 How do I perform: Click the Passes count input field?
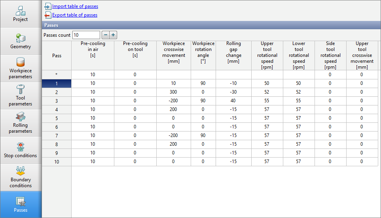[x=86, y=35]
